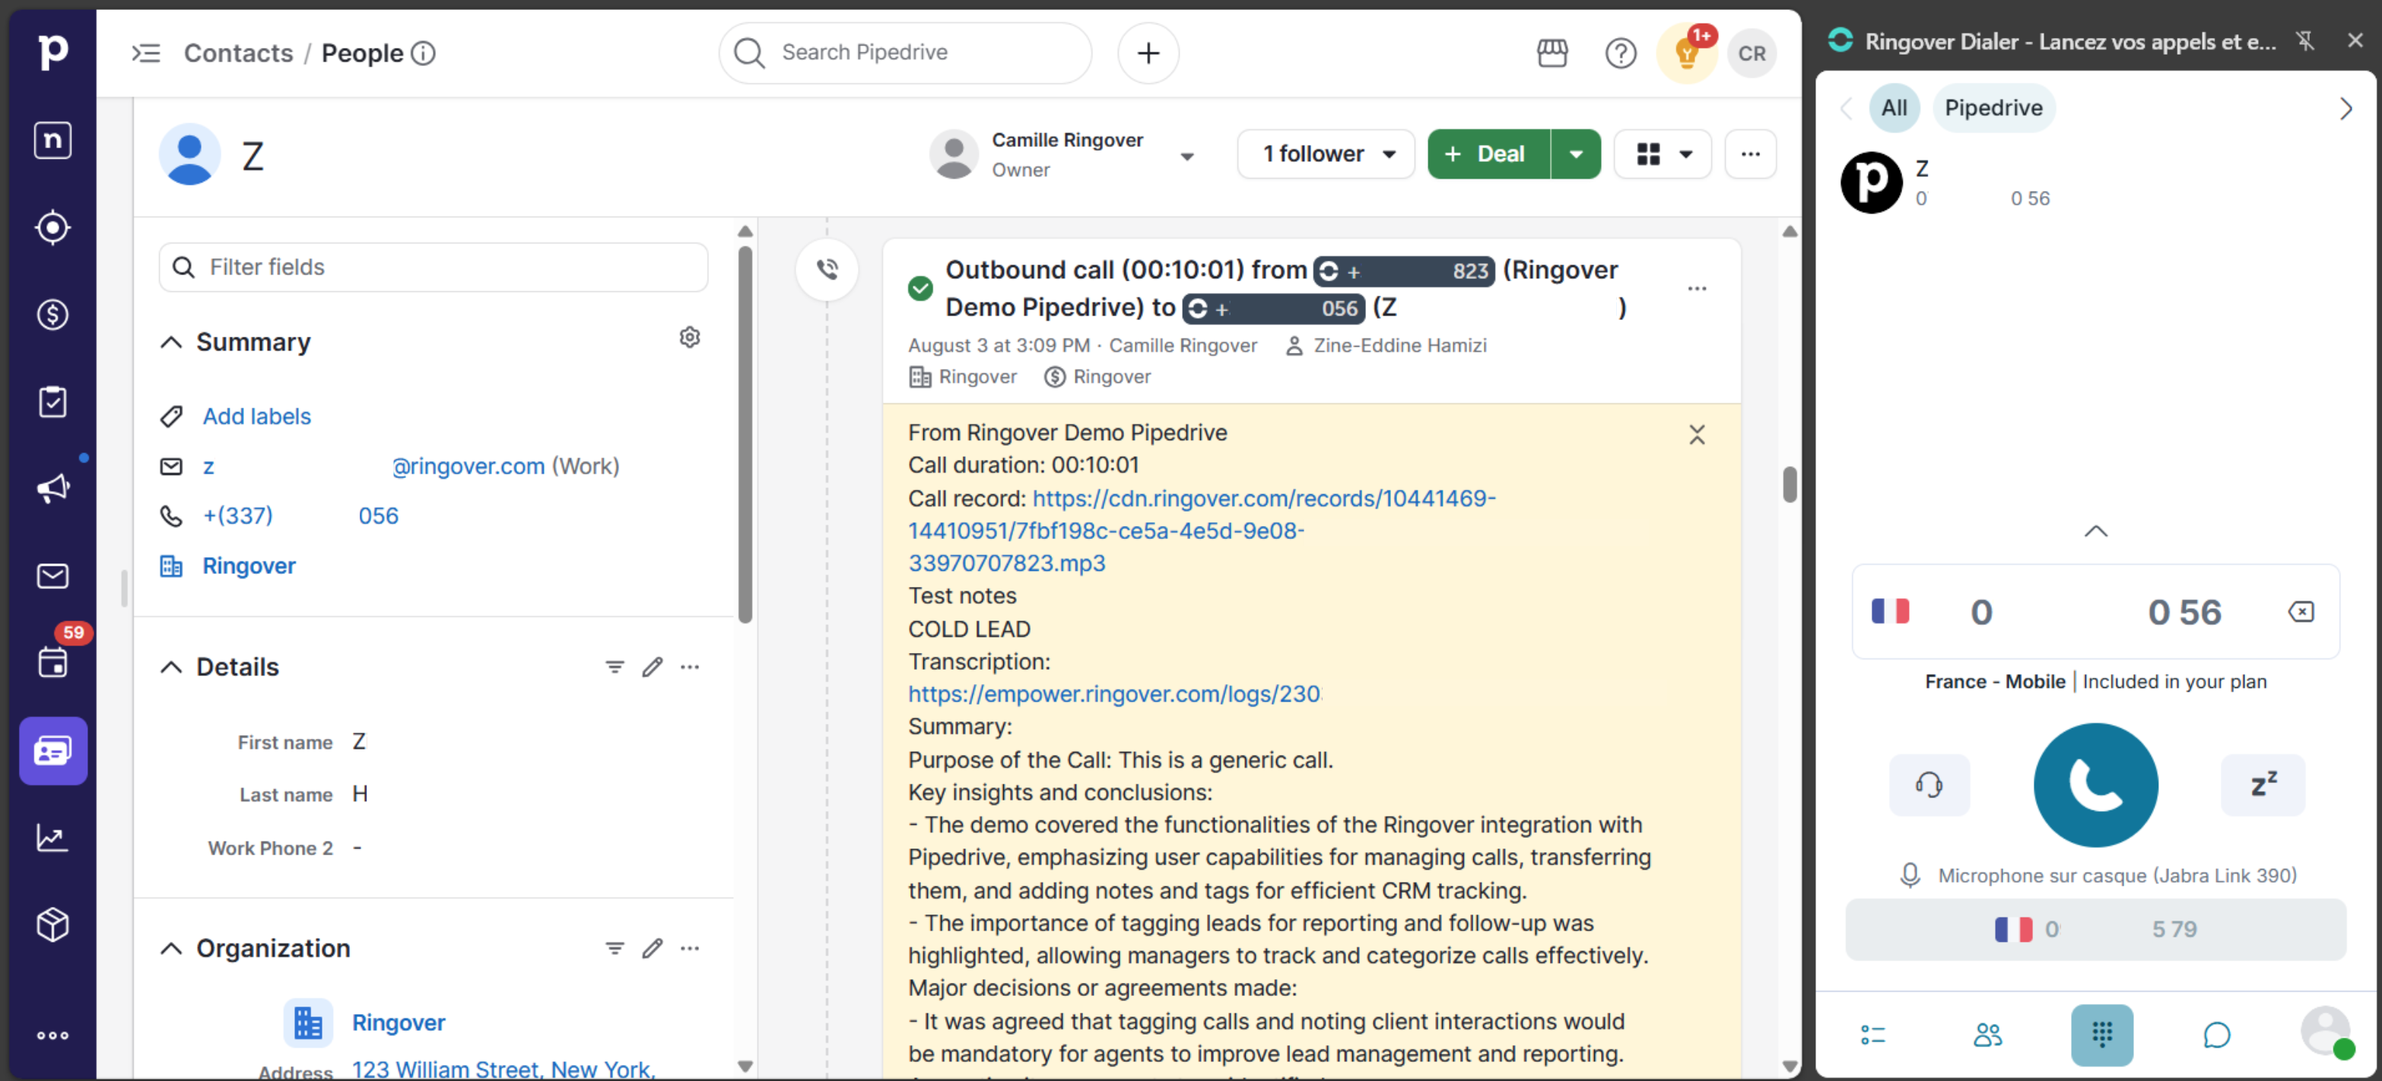Open Projects clipboard icon in sidebar
The height and width of the screenshot is (1081, 2382).
(x=52, y=401)
